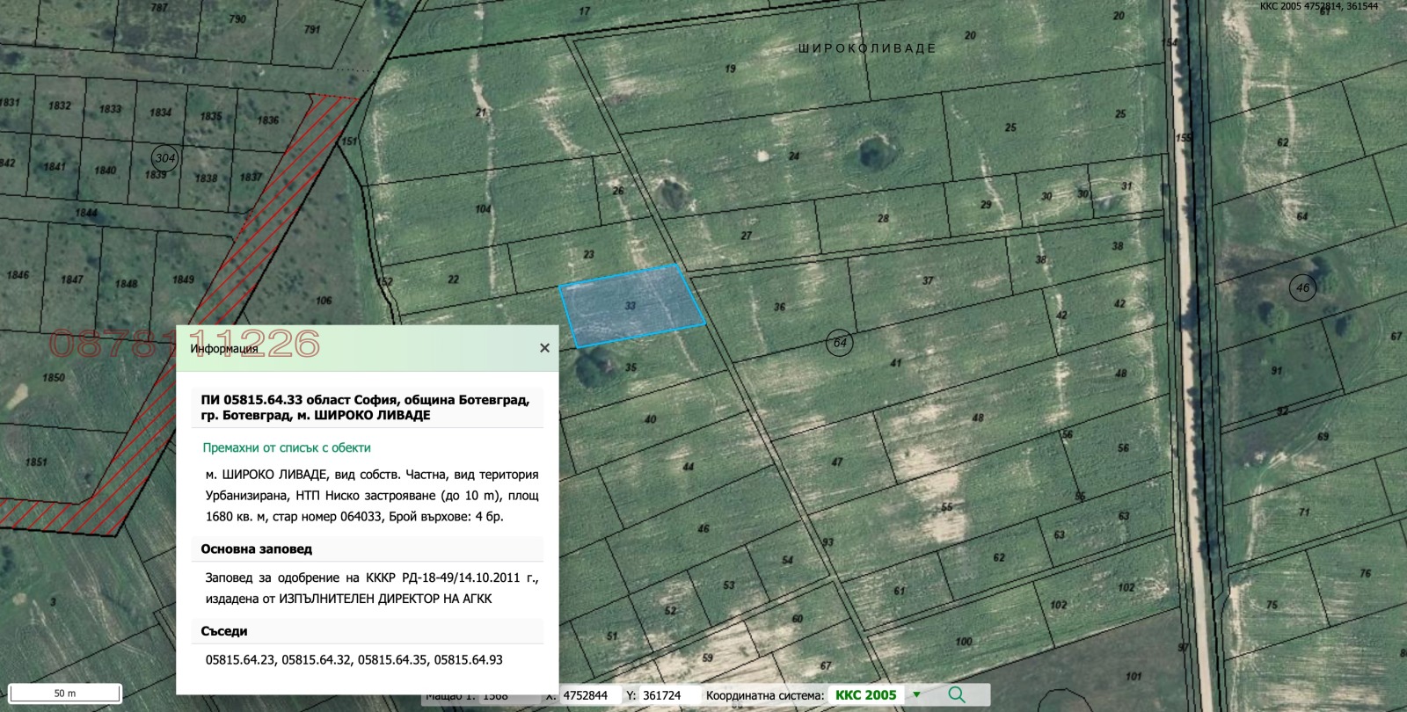This screenshot has width=1407, height=712.
Task: Click parcel 1850 on the left side
Action: (54, 378)
